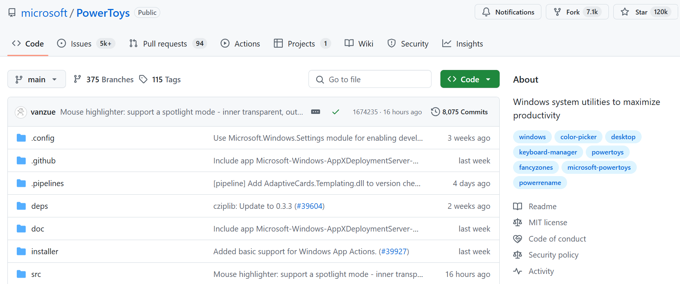Open commit hash 1674235

pyautogui.click(x=365, y=112)
